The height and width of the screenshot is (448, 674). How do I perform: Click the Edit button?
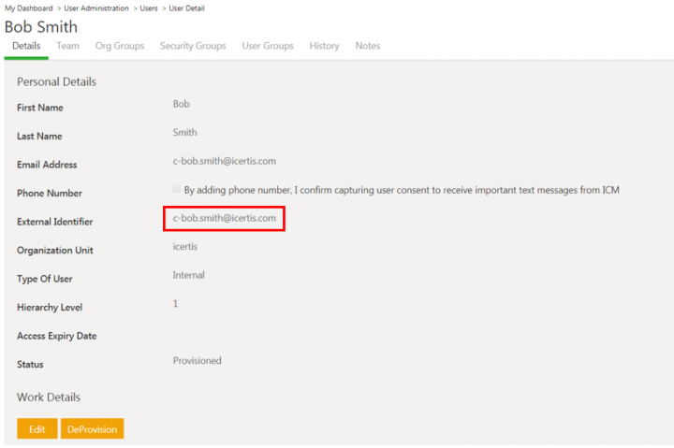click(x=37, y=428)
